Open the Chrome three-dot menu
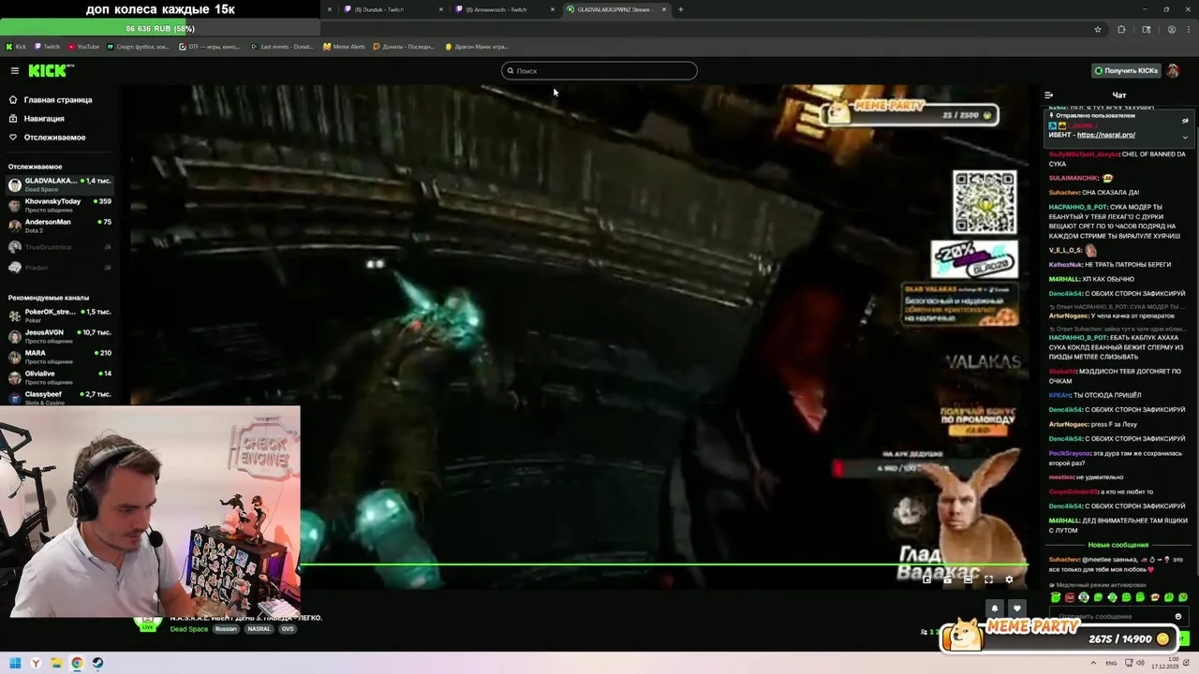Screen dimensions: 1199x674 (1190, 29)
